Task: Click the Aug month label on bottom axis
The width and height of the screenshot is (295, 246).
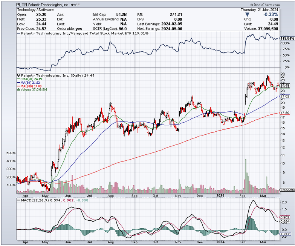Action: (111, 197)
